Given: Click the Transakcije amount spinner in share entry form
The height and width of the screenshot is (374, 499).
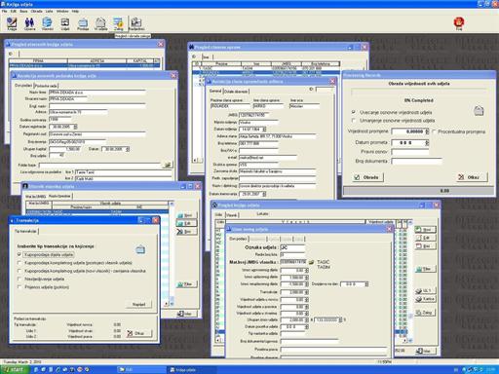Looking at the screenshot, I should [x=307, y=292].
